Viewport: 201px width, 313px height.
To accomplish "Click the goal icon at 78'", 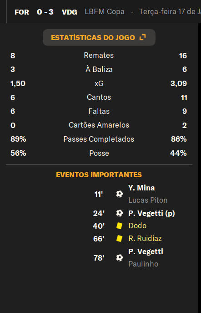I will [x=120, y=258].
